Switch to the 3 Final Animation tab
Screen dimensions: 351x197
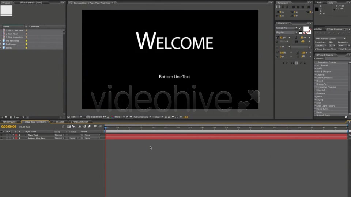pyautogui.click(x=80, y=122)
